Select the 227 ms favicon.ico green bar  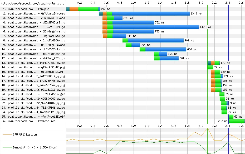tap(237, 121)
